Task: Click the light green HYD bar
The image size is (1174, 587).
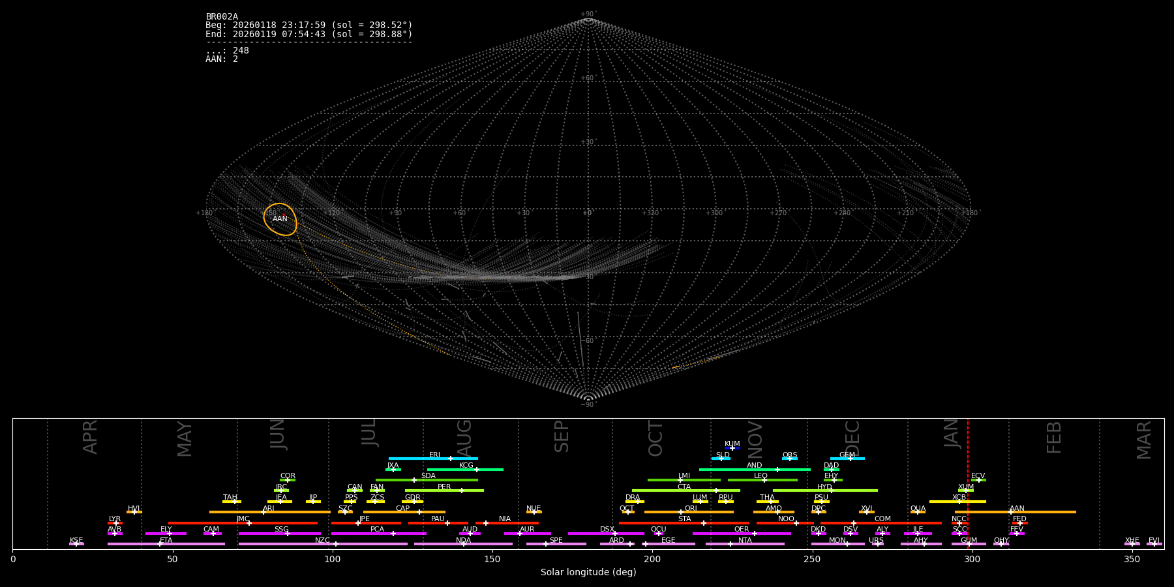Action: coord(825,490)
